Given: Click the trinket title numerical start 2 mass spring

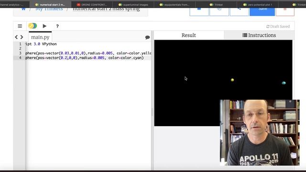Looking at the screenshot, I should pyautogui.click(x=106, y=10).
